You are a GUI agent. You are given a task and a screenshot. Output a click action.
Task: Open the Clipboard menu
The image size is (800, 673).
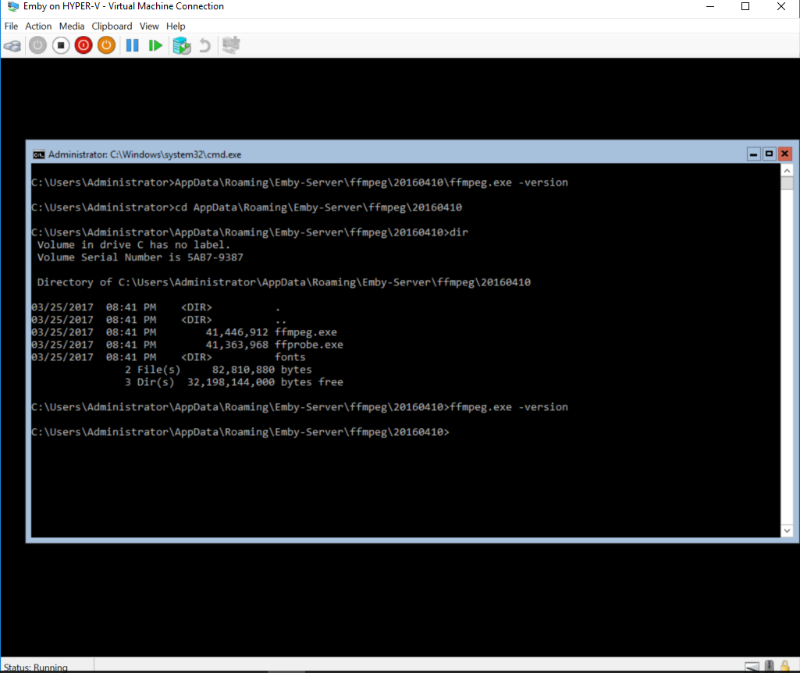pos(112,26)
